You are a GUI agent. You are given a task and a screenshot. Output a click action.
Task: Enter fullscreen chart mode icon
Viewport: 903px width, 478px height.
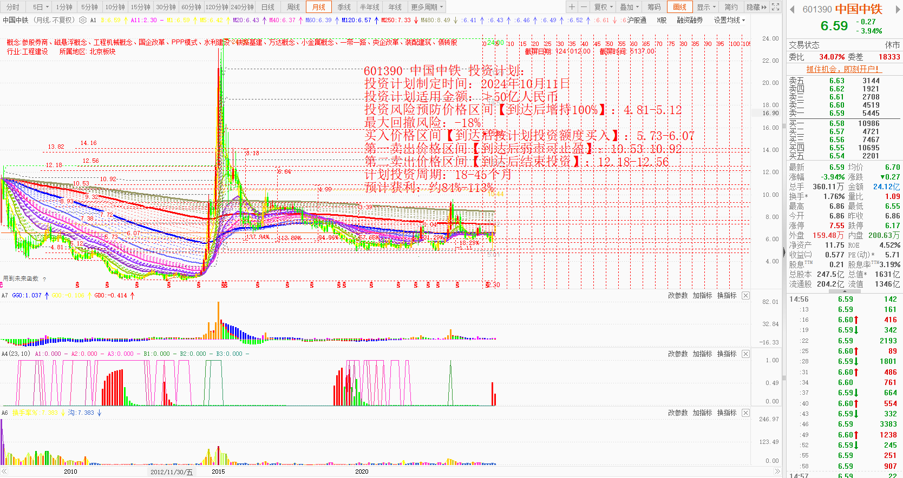[x=775, y=7]
